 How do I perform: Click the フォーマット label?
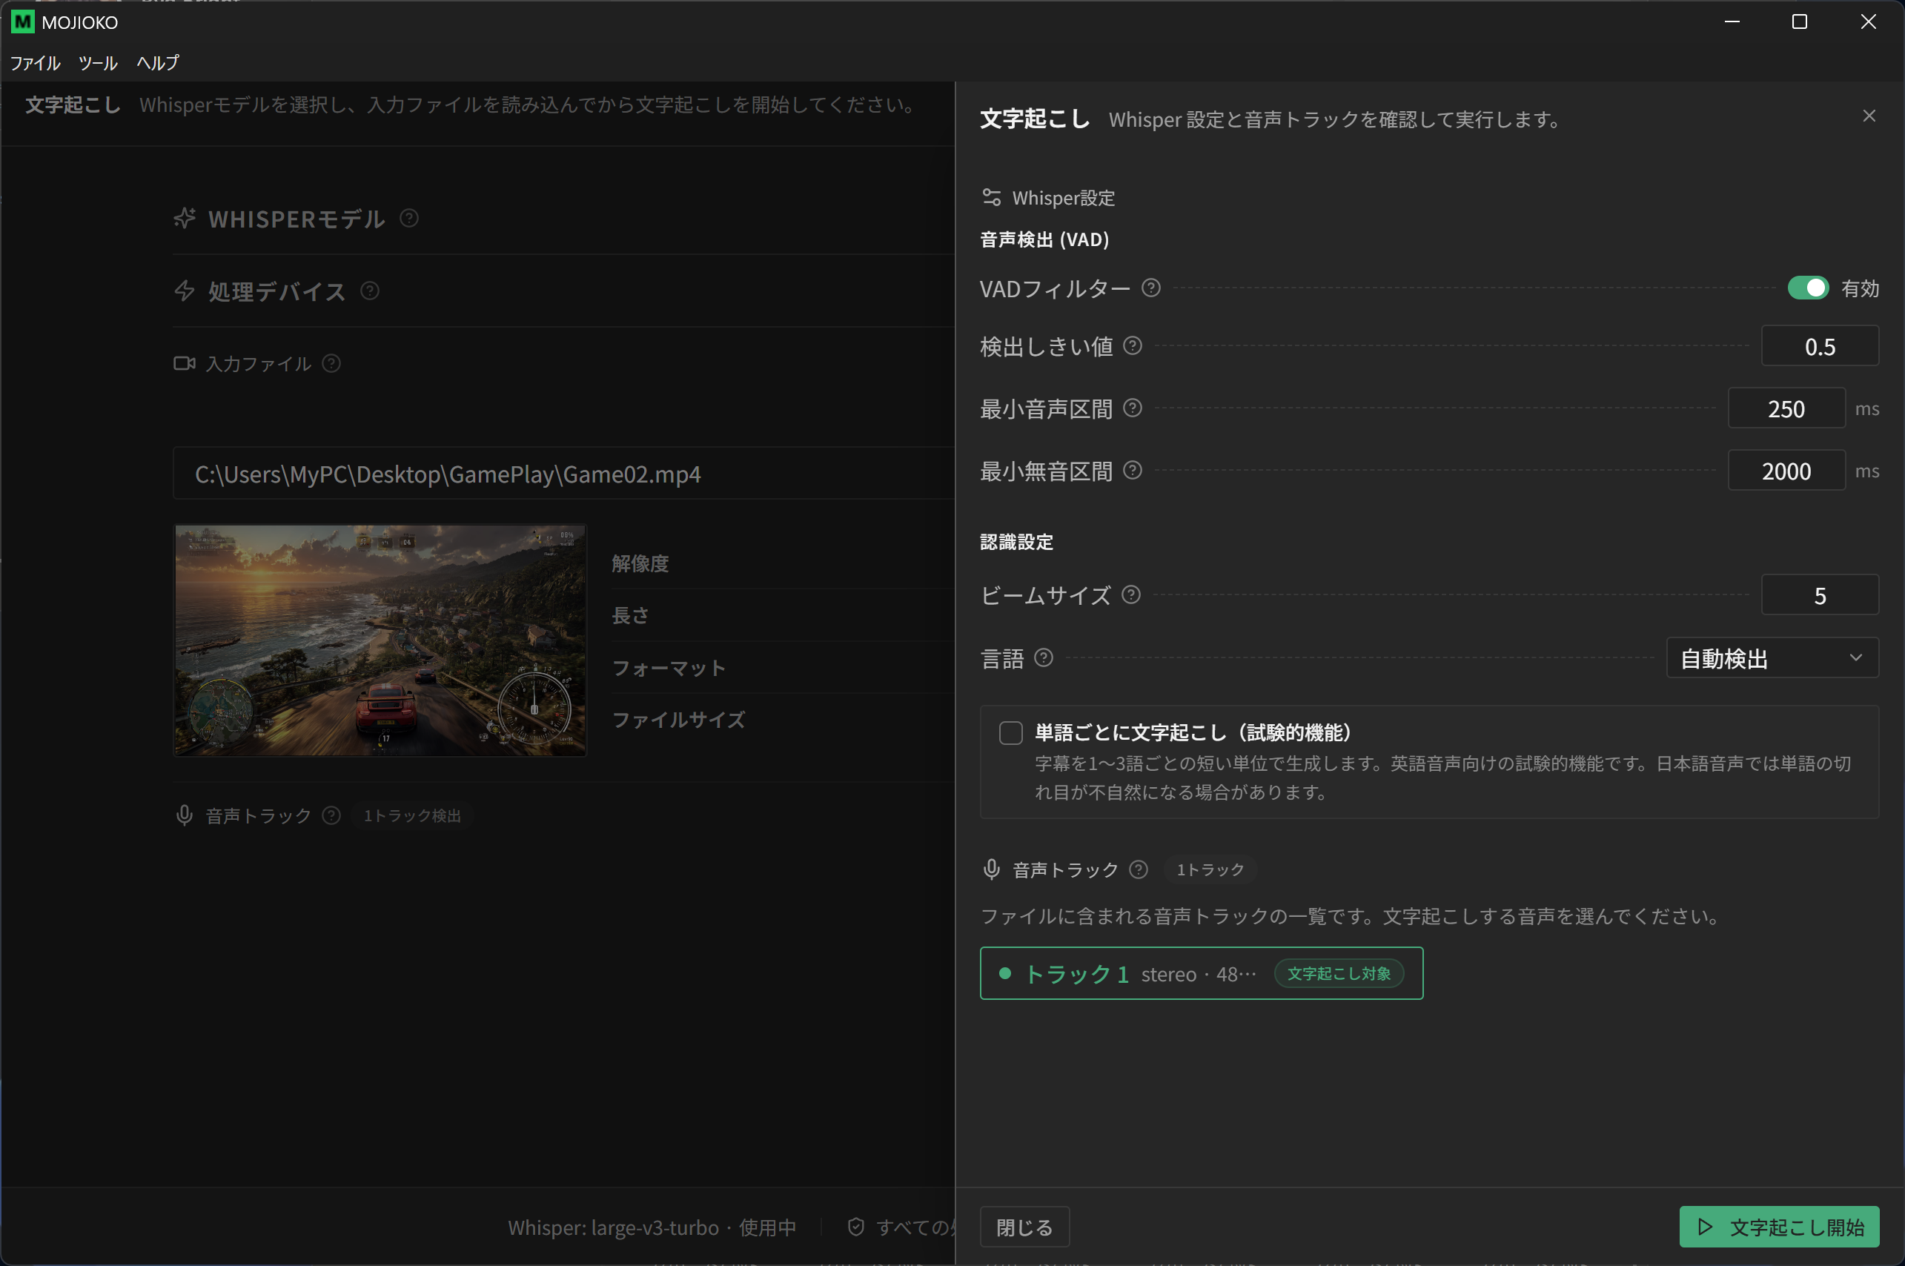pyautogui.click(x=669, y=668)
